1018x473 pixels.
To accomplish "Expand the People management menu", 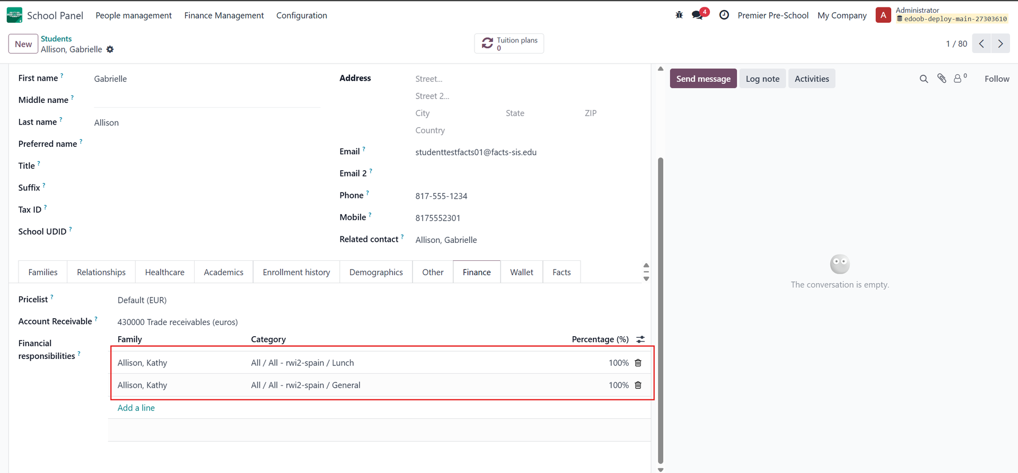I will [134, 15].
